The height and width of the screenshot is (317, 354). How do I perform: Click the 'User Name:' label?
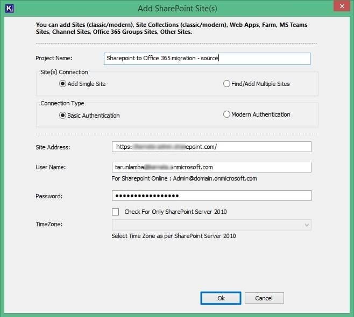click(51, 167)
